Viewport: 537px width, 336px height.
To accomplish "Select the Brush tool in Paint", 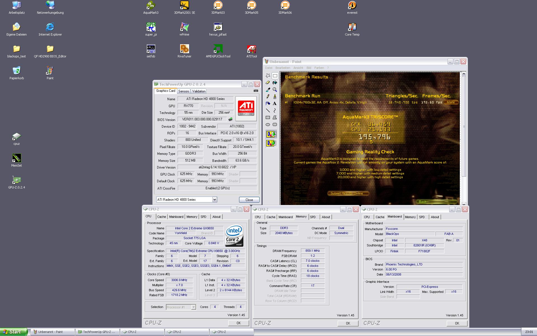I will point(275,97).
